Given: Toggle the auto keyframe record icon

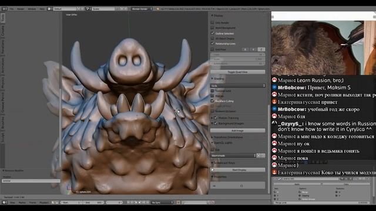Looking at the screenshot, I should click(178, 202).
